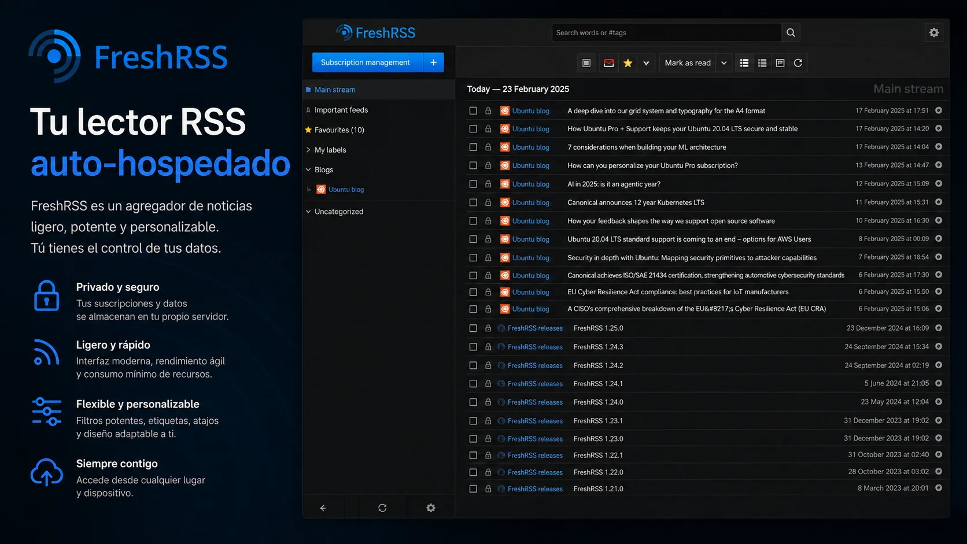Screen dimensions: 967x544
Task: Click the FreshRSS logo in the app header
Action: pyautogui.click(x=376, y=33)
